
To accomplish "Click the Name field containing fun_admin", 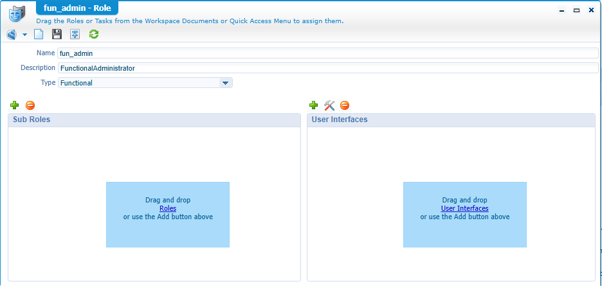I will click(x=328, y=53).
